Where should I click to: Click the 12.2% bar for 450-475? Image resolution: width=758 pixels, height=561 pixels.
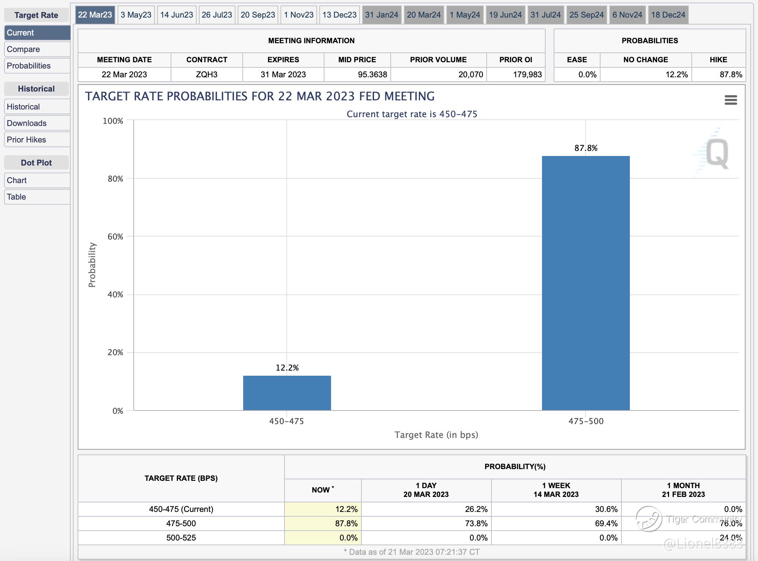(287, 393)
